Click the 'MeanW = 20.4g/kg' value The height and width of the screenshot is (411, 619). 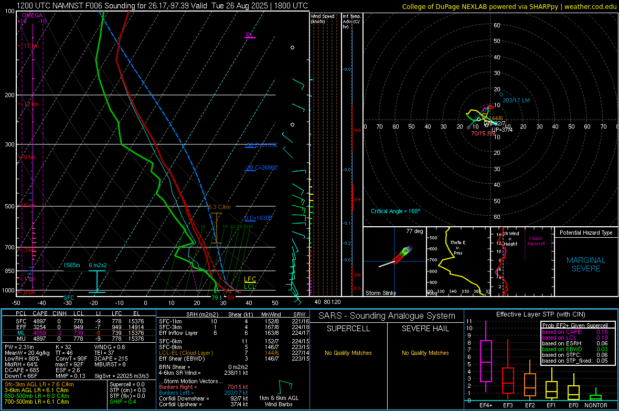pos(27,353)
